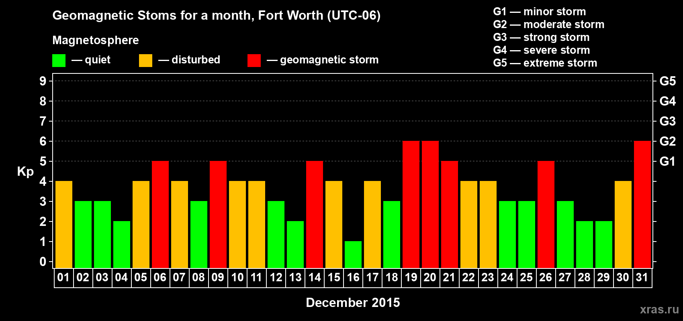Click the date label '10' on the axis
Screen dimensions: 683x321
pos(237,278)
